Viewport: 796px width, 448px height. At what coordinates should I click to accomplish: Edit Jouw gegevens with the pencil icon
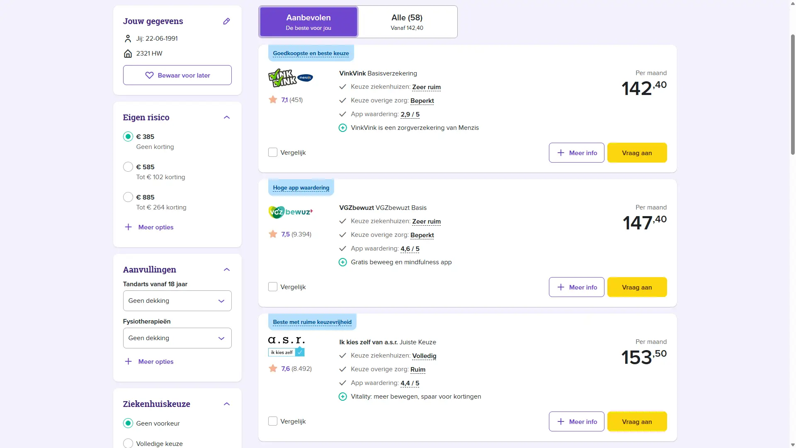coord(226,21)
